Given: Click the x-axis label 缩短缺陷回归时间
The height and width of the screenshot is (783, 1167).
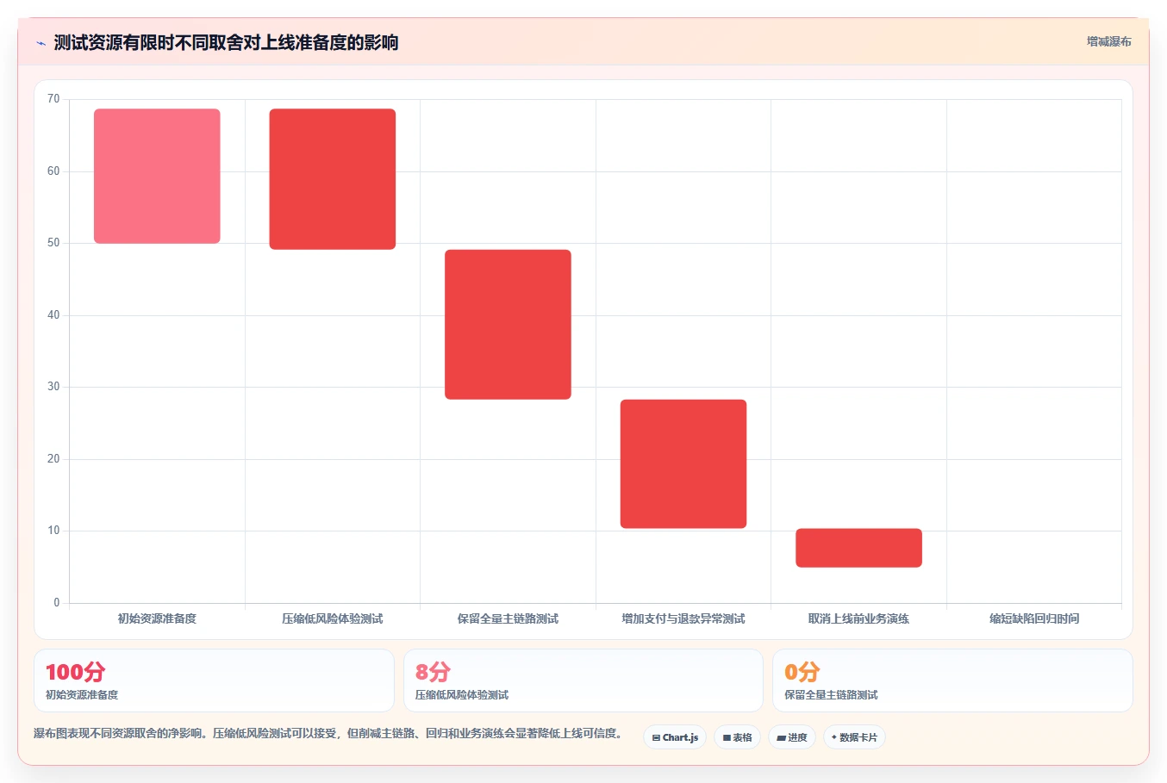Looking at the screenshot, I should (x=1034, y=618).
